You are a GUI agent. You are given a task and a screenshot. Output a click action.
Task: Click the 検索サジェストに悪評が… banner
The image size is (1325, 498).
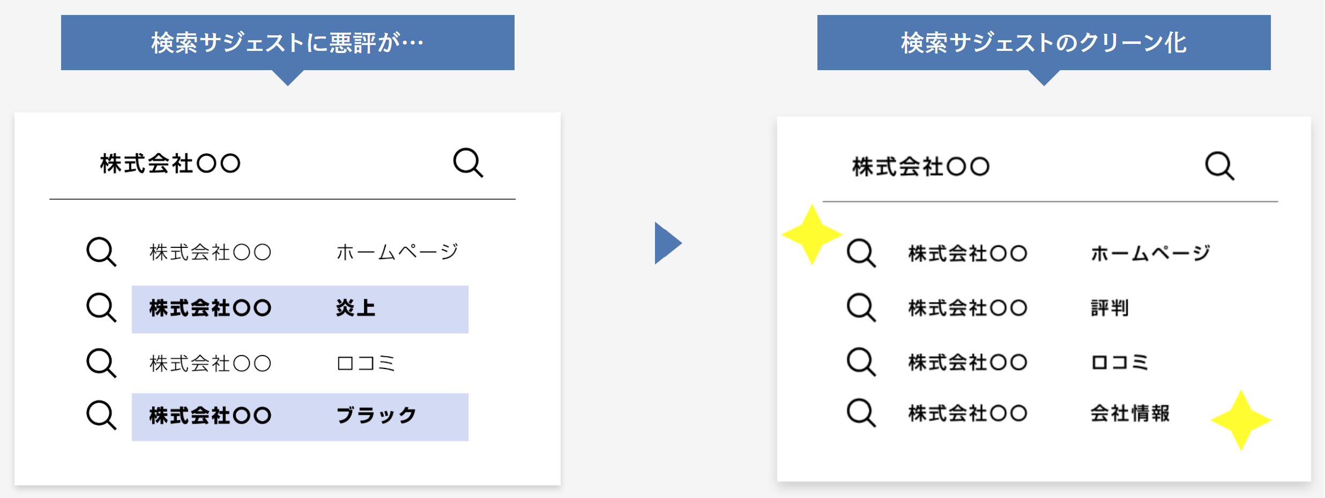(288, 43)
